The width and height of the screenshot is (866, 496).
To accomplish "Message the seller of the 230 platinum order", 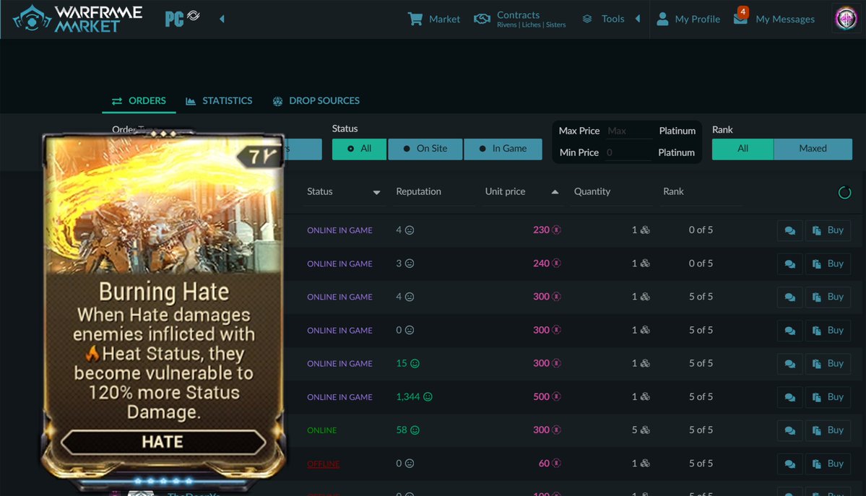I will point(789,230).
